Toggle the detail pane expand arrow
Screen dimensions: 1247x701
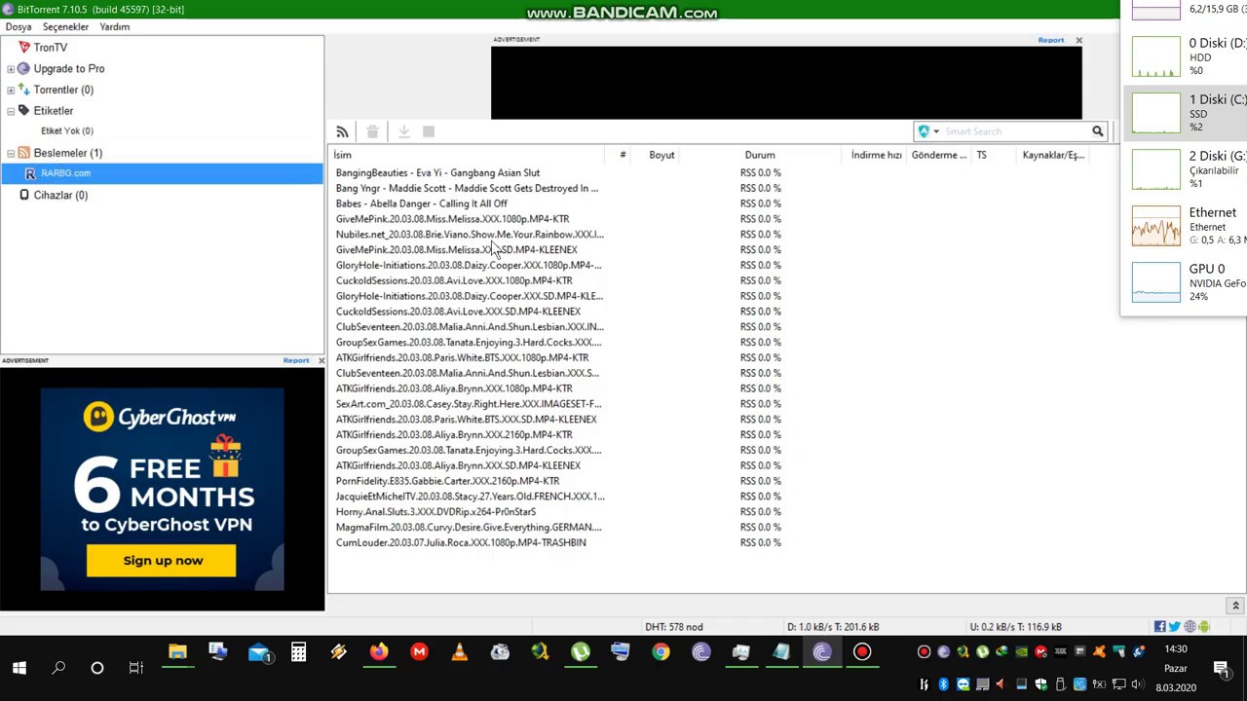[1235, 606]
